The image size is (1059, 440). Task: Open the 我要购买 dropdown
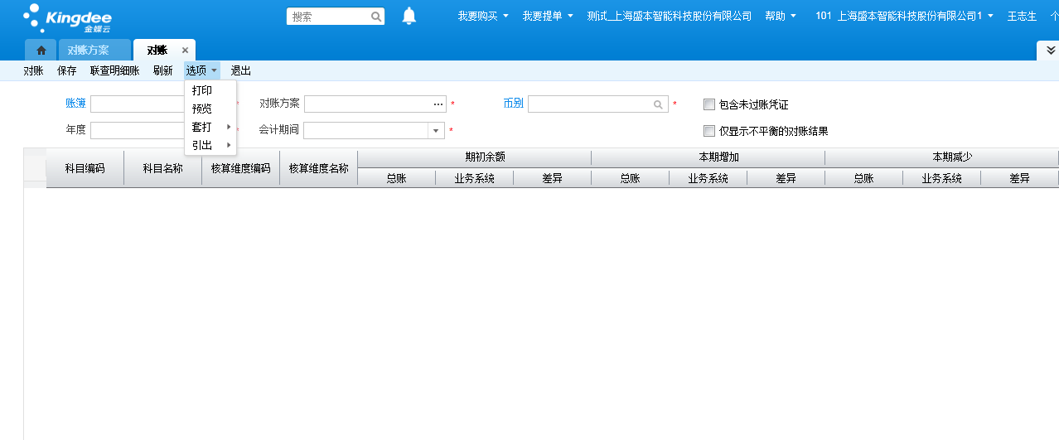click(483, 17)
